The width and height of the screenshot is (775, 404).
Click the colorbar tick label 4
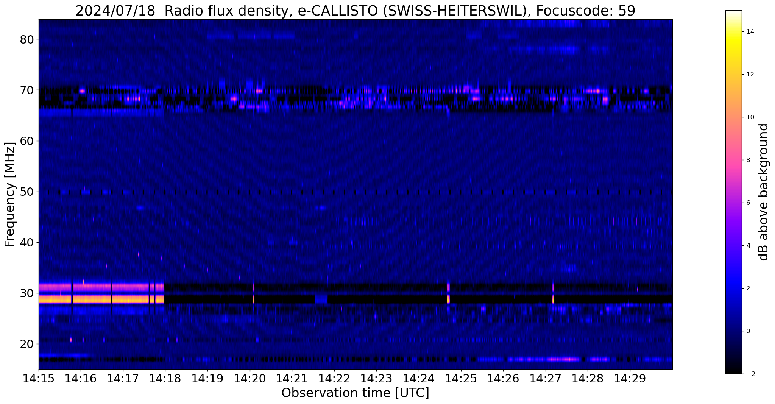pyautogui.click(x=747, y=246)
